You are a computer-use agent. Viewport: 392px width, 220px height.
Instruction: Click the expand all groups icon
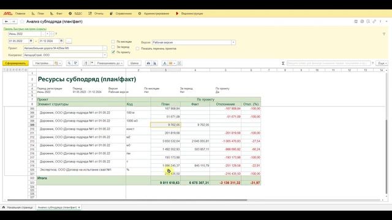click(86, 64)
